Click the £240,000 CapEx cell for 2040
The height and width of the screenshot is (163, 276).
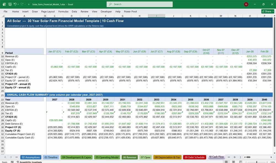265,120
